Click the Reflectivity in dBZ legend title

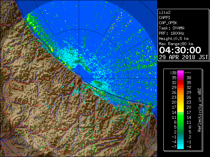click(x=199, y=110)
